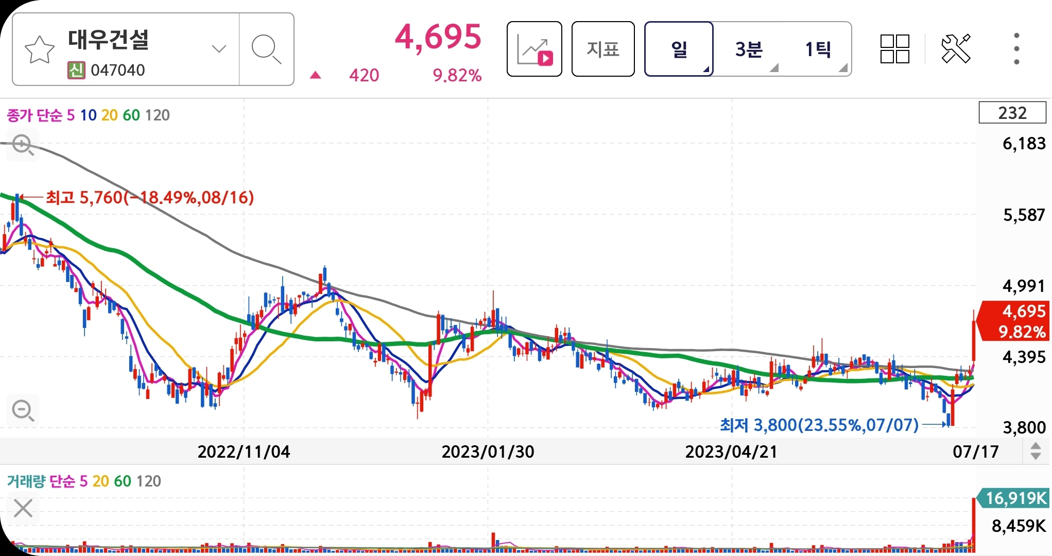This screenshot has width=1052, height=556.
Task: Click the 6,183 price axis label
Action: click(x=1024, y=143)
